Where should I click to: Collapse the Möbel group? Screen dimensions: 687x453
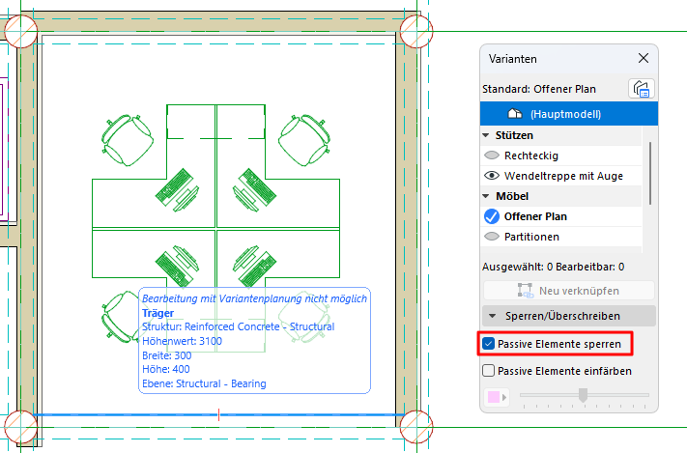(486, 196)
